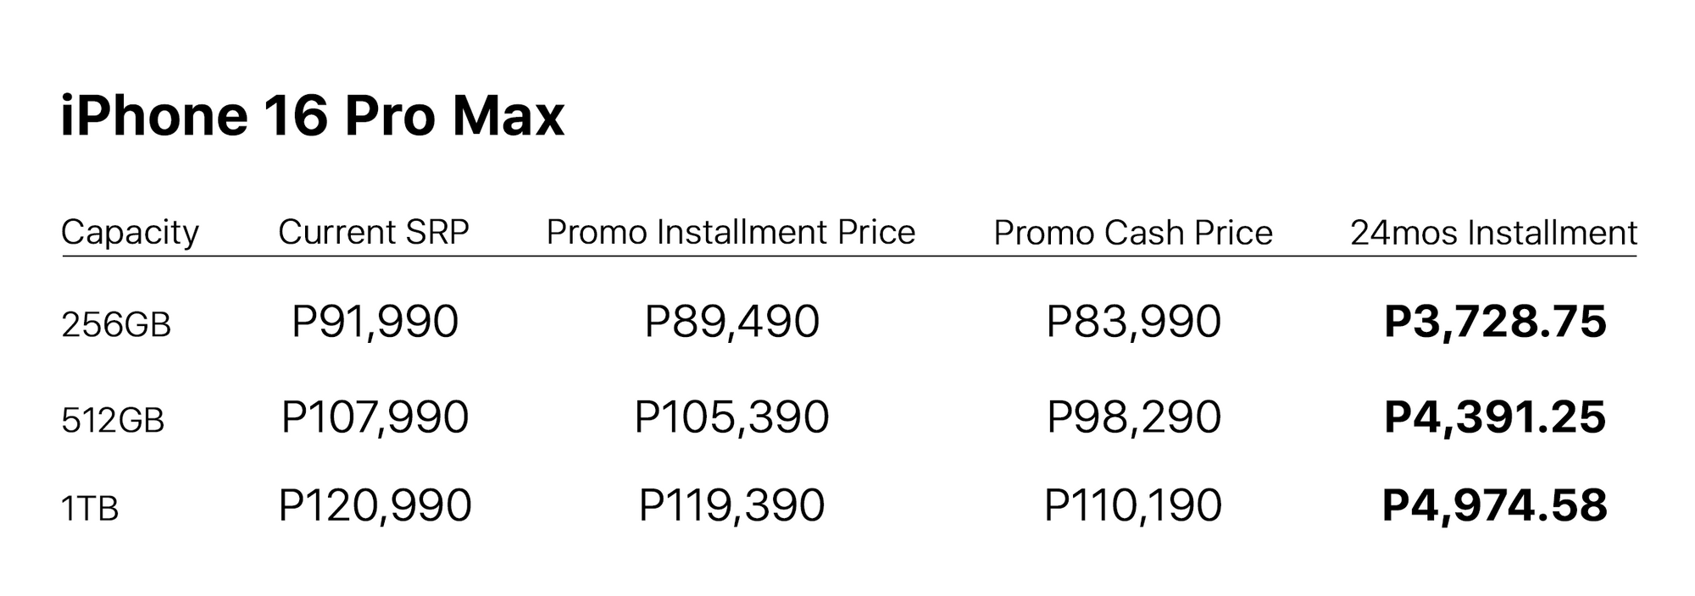1695x596 pixels.
Task: Select the 512GB capacity row label
Action: coord(113,420)
